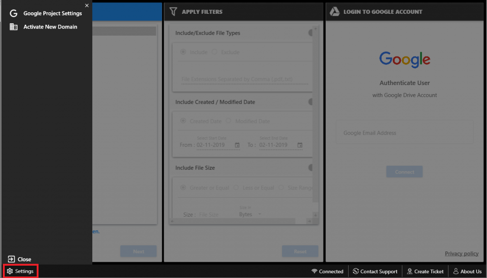Check the Connected wifi status
This screenshot has width=487, height=278.
tap(327, 271)
